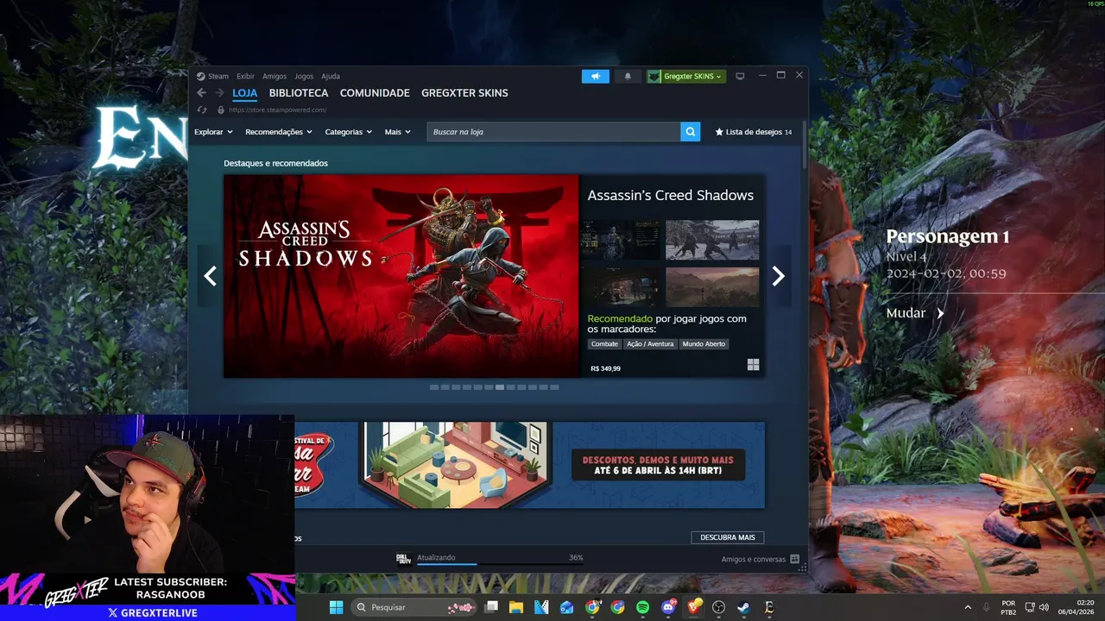The width and height of the screenshot is (1105, 621).
Task: Click the store URL address text
Action: (x=277, y=110)
